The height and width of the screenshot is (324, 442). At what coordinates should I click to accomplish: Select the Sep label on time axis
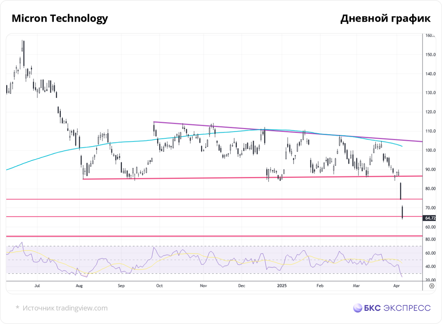coord(122,285)
